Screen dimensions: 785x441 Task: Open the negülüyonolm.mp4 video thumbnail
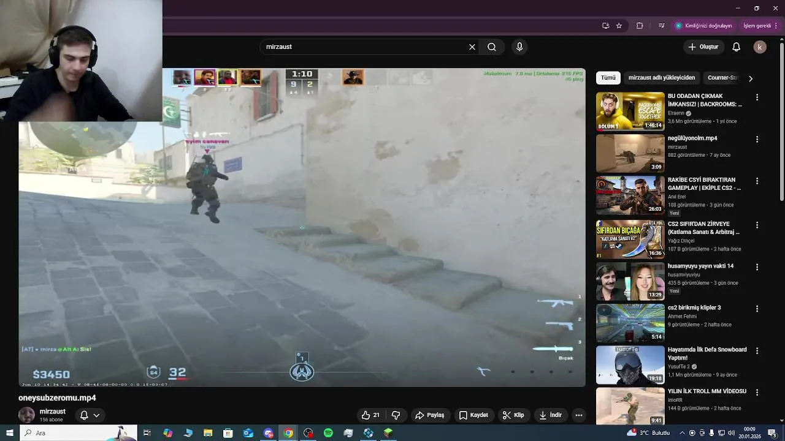tap(630, 153)
